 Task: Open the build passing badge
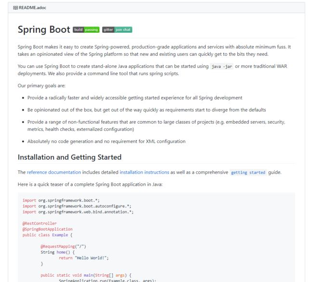86,30
